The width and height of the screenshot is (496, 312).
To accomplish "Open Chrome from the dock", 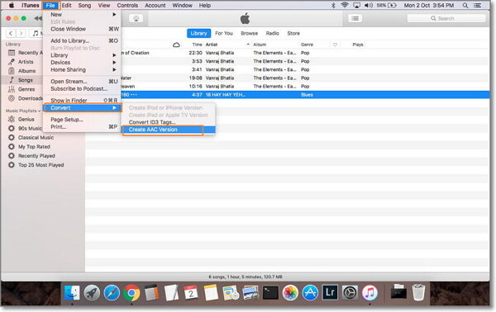I will [131, 293].
